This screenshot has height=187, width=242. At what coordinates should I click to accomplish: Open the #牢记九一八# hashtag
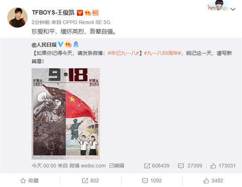click(123, 53)
